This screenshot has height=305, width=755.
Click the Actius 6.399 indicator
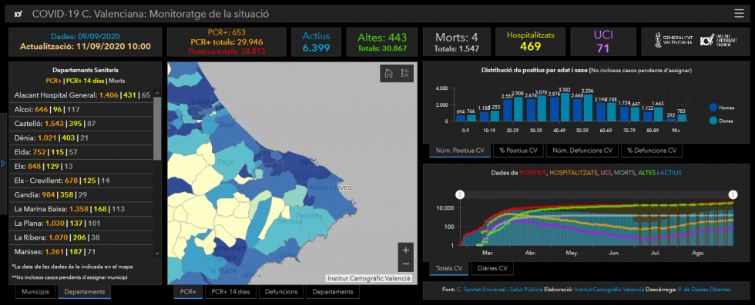click(316, 41)
